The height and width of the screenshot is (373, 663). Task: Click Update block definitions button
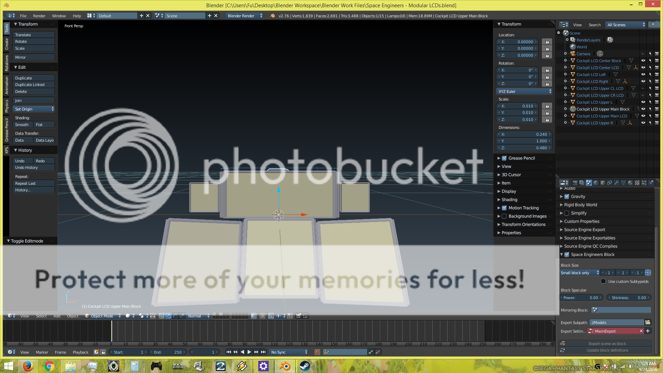(605, 350)
